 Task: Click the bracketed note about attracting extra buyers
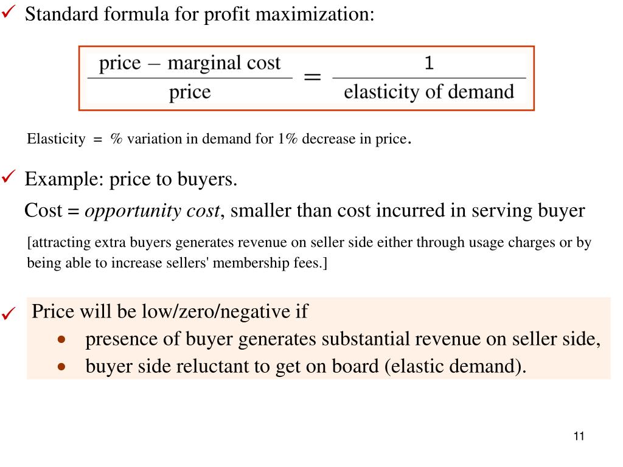pos(308,252)
